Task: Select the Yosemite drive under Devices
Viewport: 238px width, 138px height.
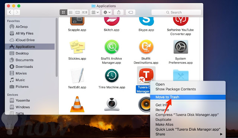Action: [30, 100]
